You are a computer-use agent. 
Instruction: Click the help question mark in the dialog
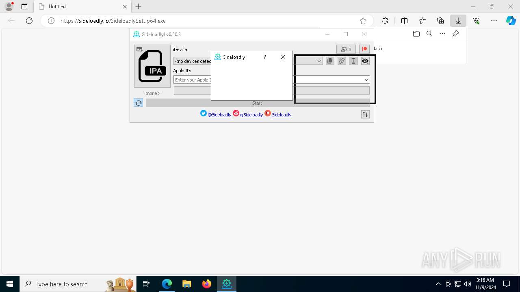(265, 57)
